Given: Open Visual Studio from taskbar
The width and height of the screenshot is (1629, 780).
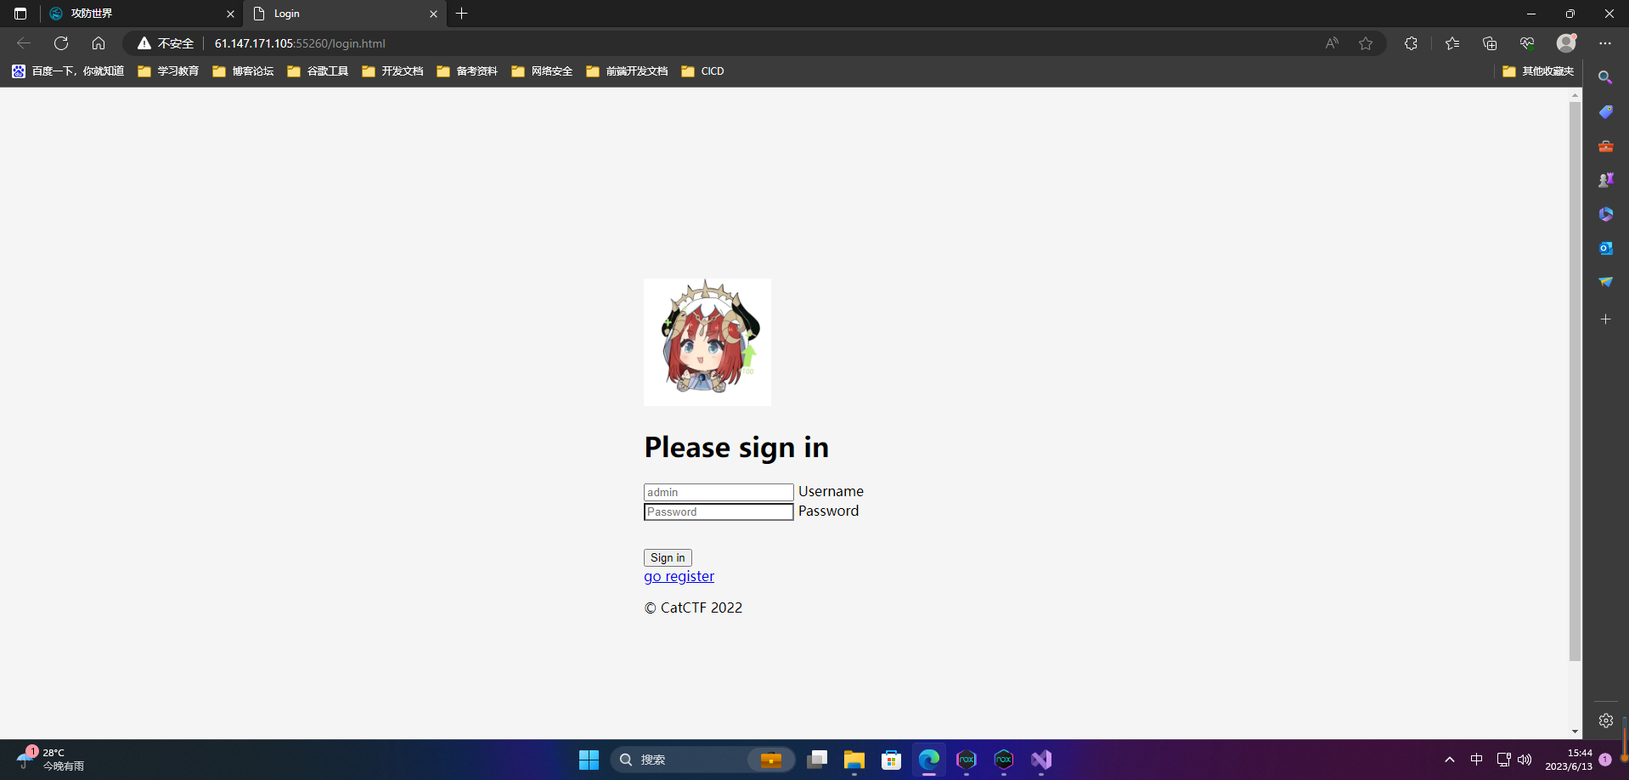Looking at the screenshot, I should coord(1041,760).
